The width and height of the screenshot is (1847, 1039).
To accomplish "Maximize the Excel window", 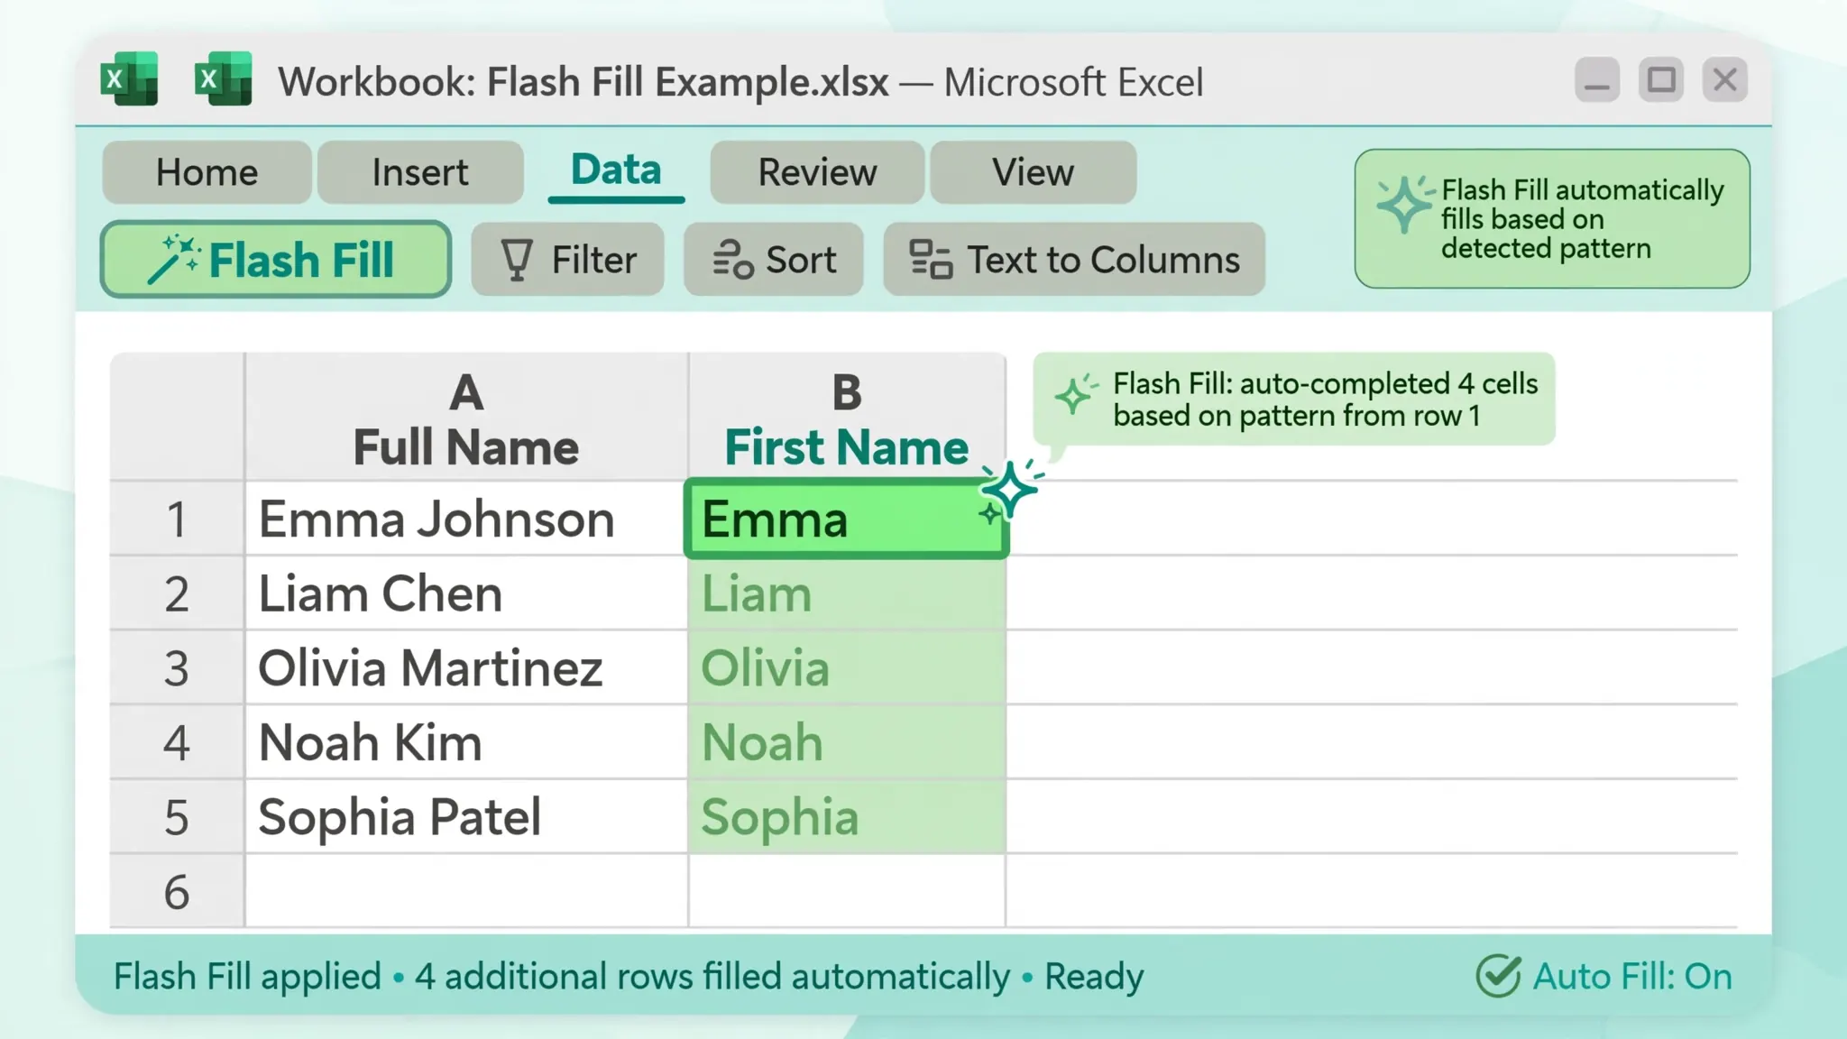I will pos(1661,79).
